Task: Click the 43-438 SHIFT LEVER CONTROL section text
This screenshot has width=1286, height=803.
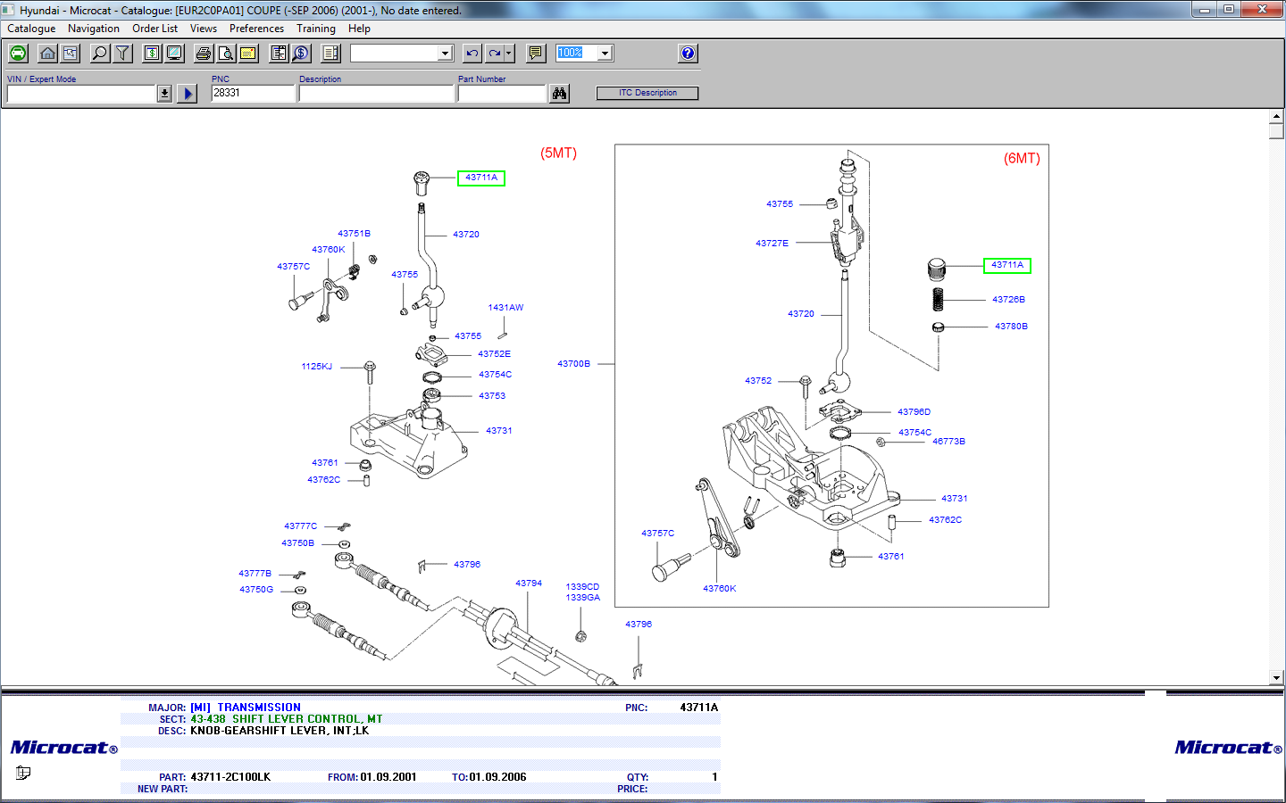Action: 286,719
